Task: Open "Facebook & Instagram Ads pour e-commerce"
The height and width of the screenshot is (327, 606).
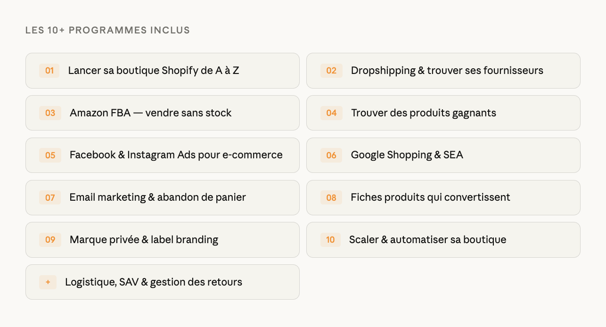Action: pyautogui.click(x=176, y=155)
